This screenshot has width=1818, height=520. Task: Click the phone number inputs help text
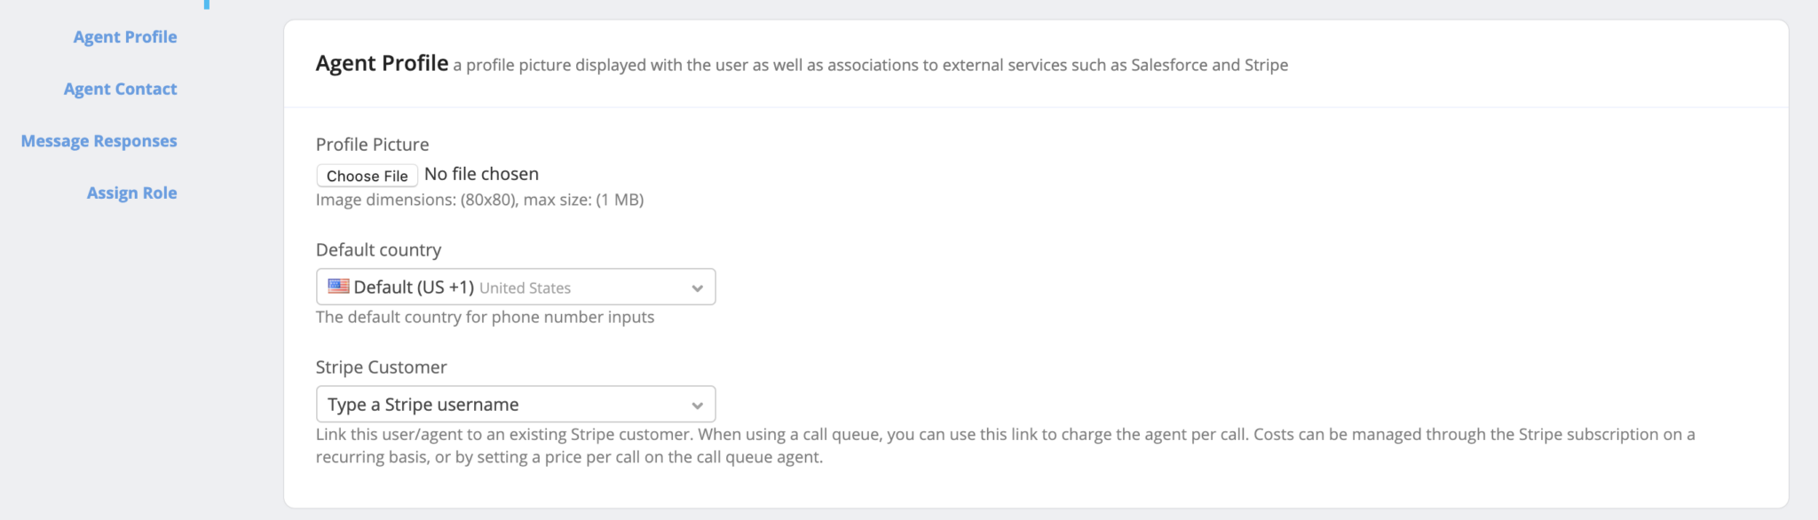pyautogui.click(x=485, y=318)
